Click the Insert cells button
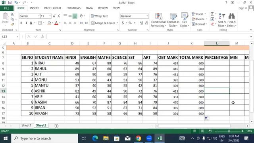 tap(198, 14)
